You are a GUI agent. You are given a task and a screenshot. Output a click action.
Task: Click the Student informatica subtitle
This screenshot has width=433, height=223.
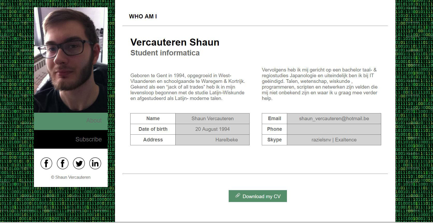165,53
